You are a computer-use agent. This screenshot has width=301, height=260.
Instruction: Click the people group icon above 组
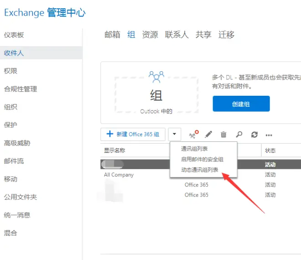point(156,77)
